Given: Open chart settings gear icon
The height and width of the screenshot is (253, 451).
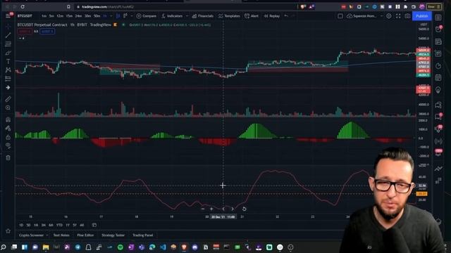Looking at the screenshot, I should click(389, 16).
